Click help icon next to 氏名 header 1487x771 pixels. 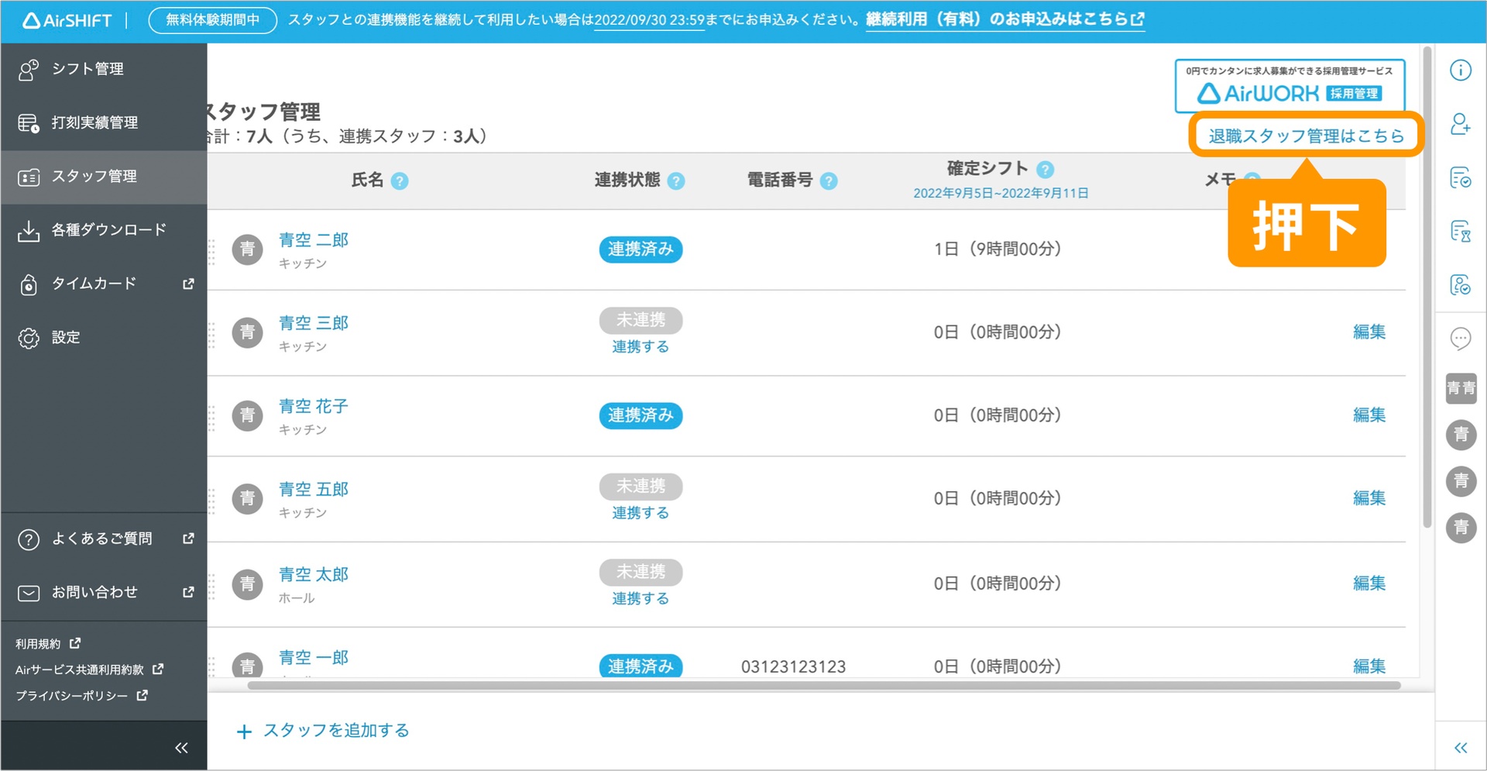pyautogui.click(x=400, y=181)
